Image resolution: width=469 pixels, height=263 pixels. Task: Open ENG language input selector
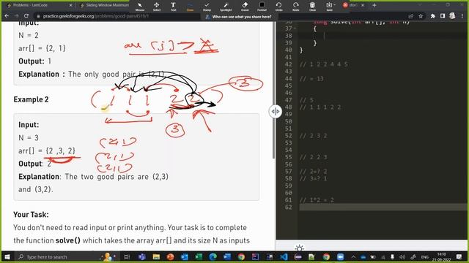pyautogui.click(x=425, y=257)
